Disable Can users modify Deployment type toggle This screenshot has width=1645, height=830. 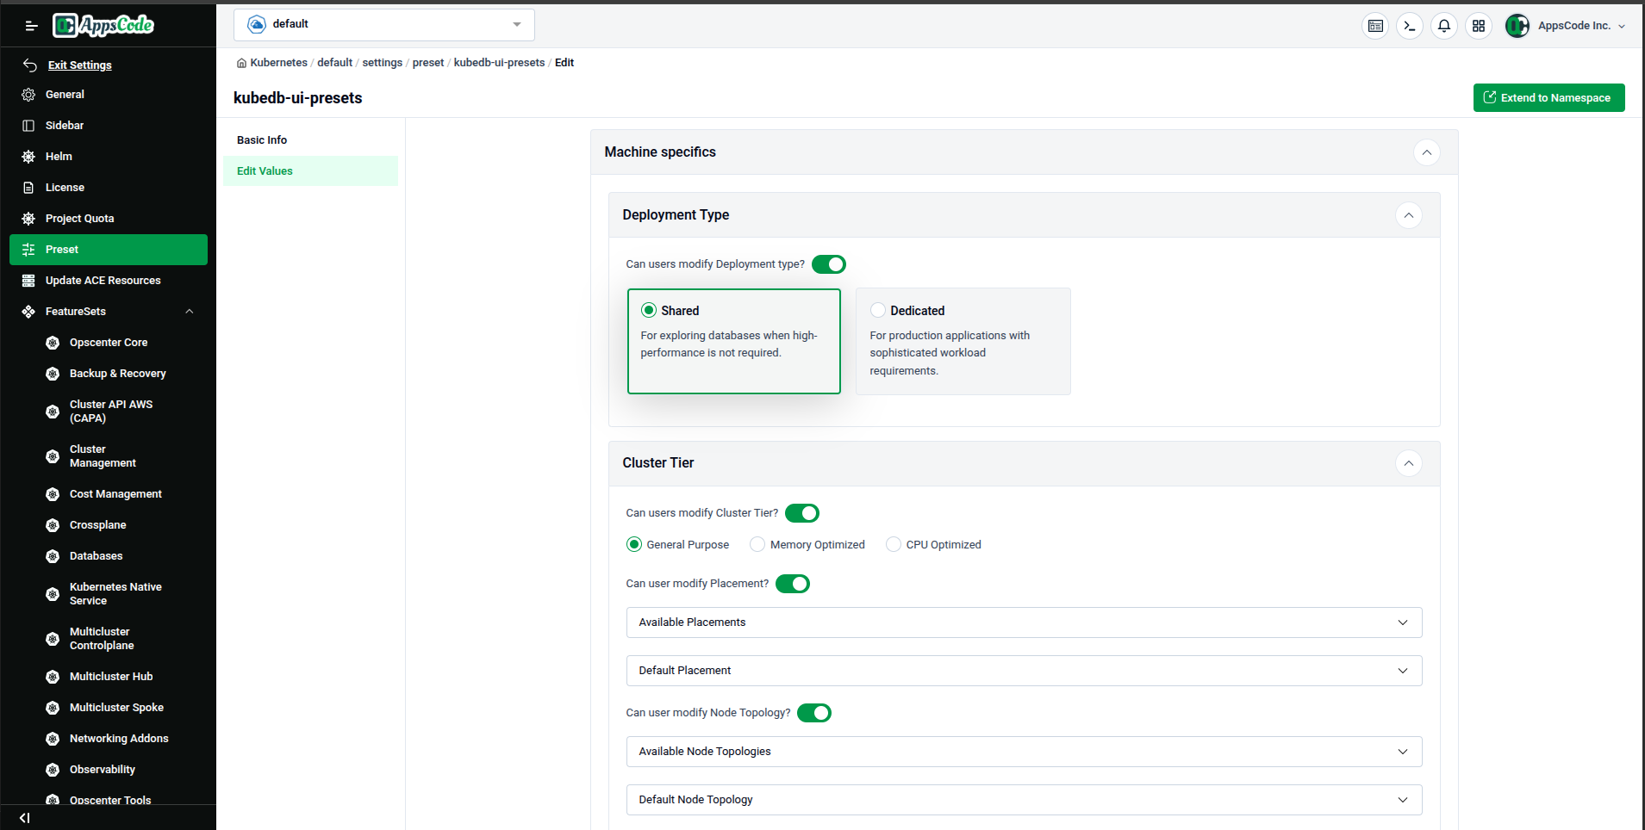[828, 264]
